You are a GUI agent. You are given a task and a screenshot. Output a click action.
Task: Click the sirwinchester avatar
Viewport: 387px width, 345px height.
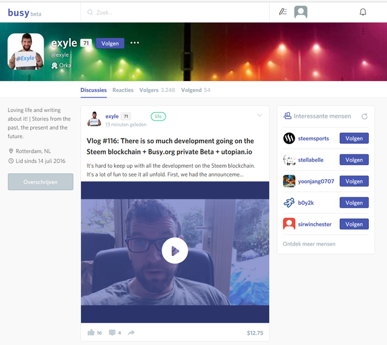click(x=289, y=224)
